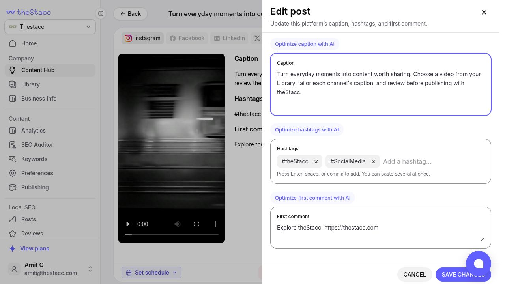Open Business Info page

click(x=50, y=99)
